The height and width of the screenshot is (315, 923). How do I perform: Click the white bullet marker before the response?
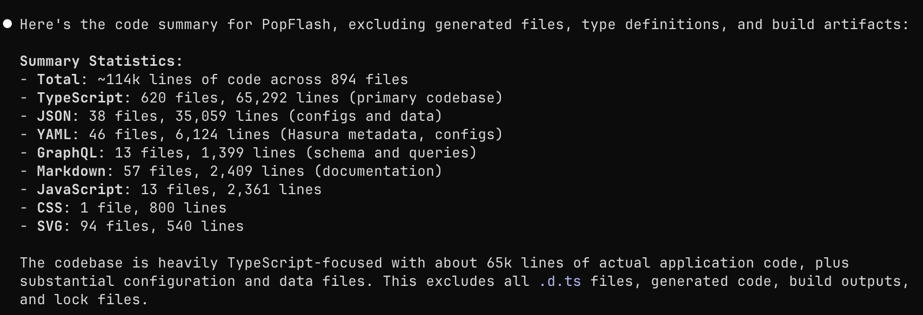tap(8, 24)
